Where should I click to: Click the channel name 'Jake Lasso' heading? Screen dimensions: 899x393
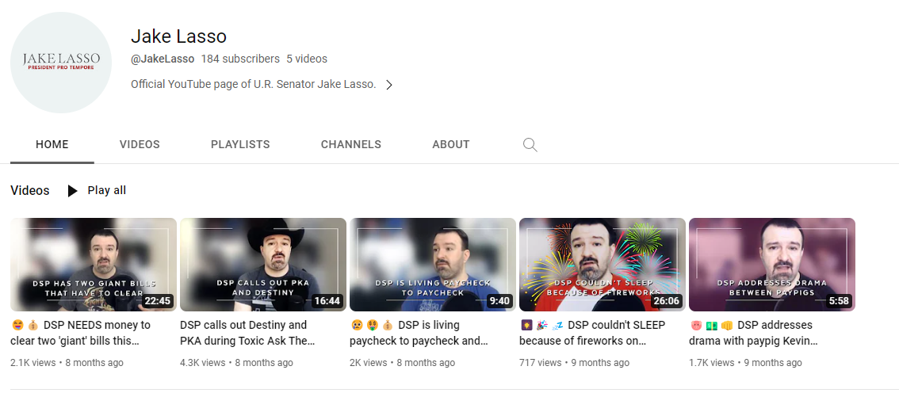179,36
